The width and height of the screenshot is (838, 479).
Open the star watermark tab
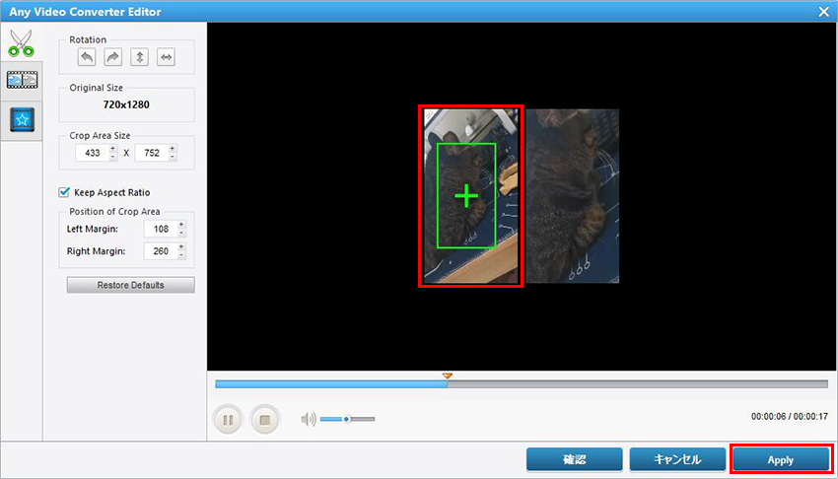(21, 120)
